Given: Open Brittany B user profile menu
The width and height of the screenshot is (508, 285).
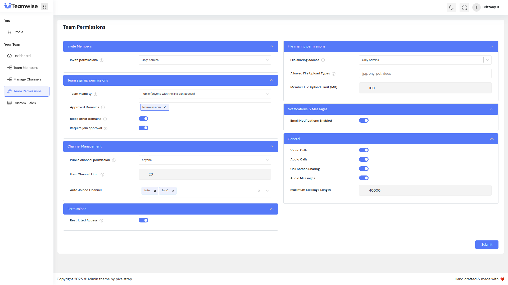Looking at the screenshot, I should point(486,7).
